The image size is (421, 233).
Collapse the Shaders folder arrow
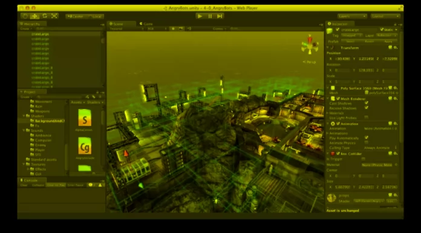click(24, 116)
